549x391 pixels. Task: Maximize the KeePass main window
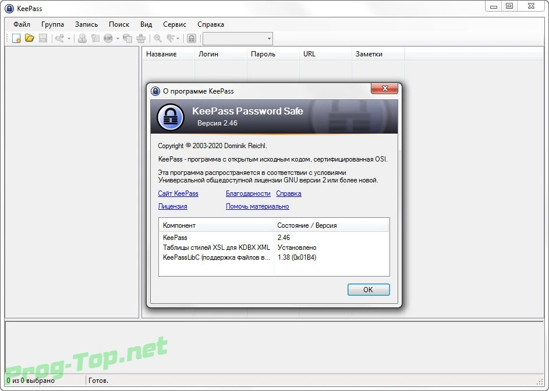(509, 6)
